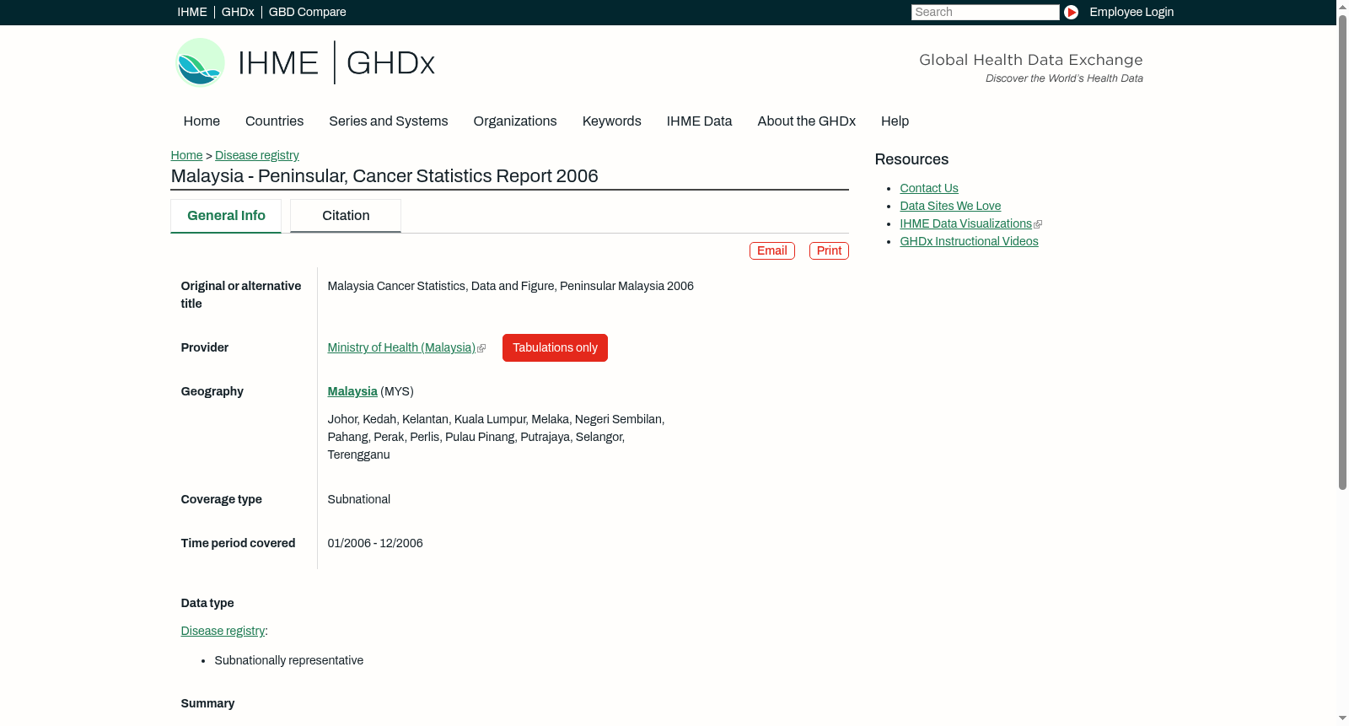Open IHME Data Visualizations link
The width and height of the screenshot is (1349, 726).
965,223
